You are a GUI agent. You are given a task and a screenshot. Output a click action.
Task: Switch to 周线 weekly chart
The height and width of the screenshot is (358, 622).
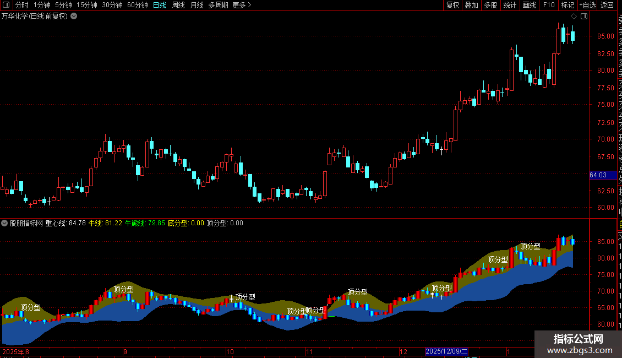[178, 5]
